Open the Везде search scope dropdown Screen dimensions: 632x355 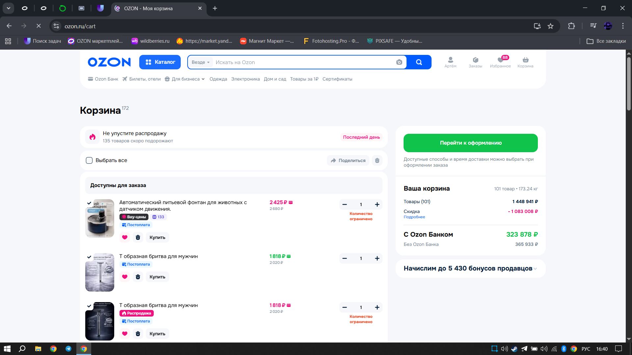200,62
